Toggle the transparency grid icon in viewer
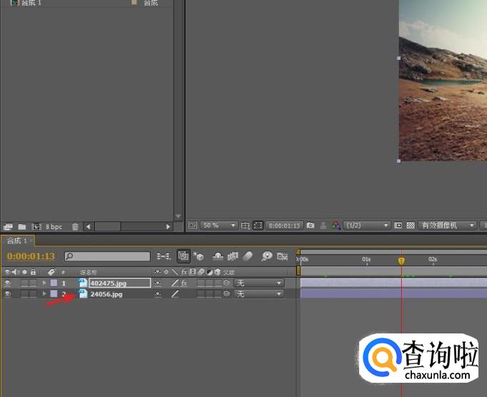This screenshot has width=487, height=397. pos(411,225)
